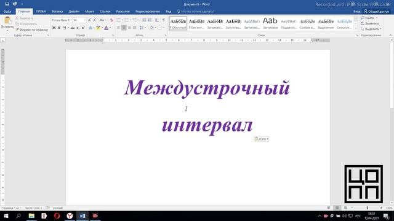The height and width of the screenshot is (221, 394).
Task: Toggle italic К formatting
Action: [59, 28]
